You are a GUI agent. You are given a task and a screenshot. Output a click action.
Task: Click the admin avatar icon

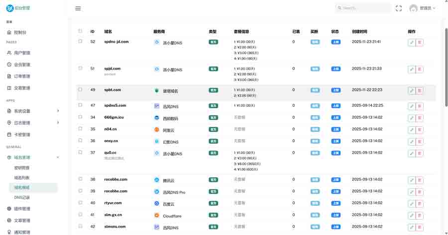tap(413, 8)
